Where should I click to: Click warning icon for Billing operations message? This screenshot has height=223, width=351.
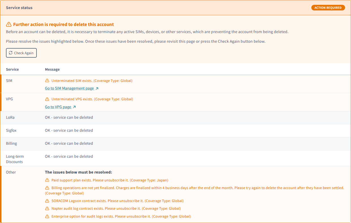click(x=47, y=188)
